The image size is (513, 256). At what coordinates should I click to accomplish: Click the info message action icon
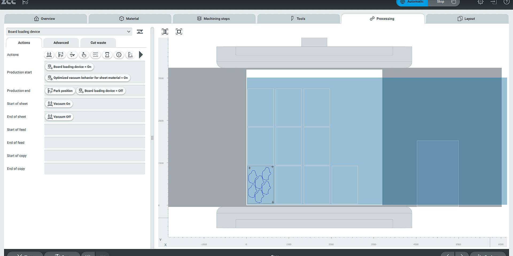pyautogui.click(x=119, y=55)
